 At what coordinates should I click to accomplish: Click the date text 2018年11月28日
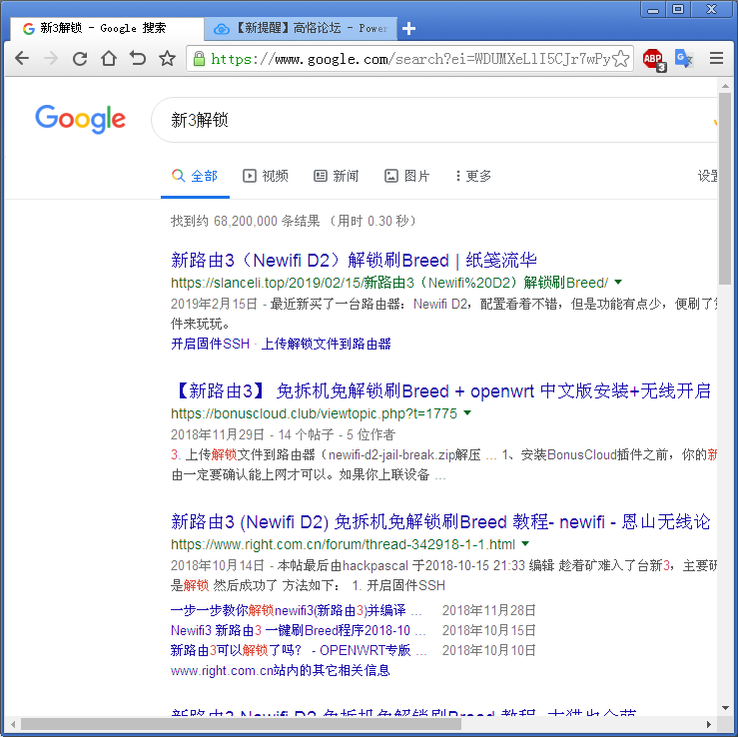pyautogui.click(x=489, y=610)
